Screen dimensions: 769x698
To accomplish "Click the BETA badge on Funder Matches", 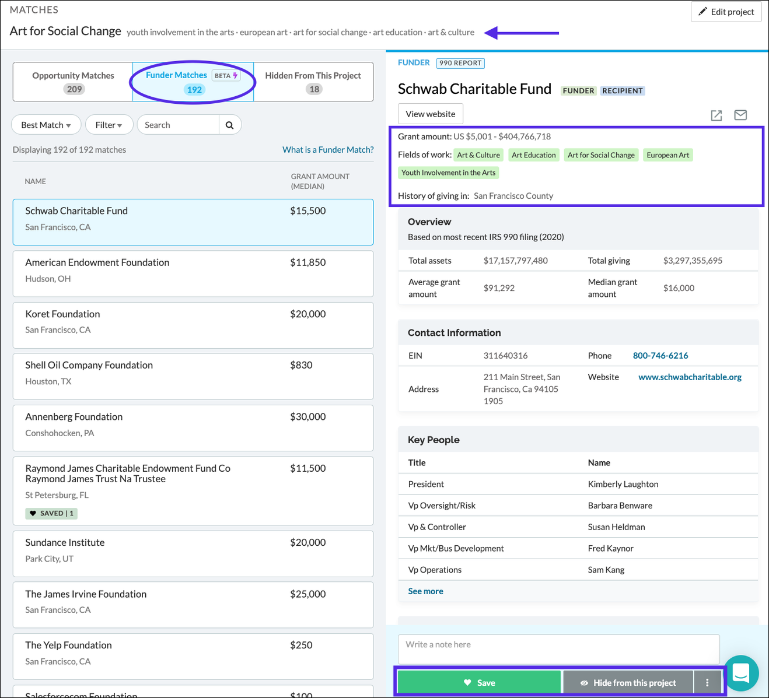I will (226, 76).
